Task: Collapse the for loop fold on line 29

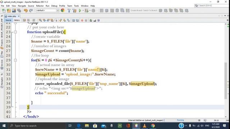Action: click(x=15, y=60)
